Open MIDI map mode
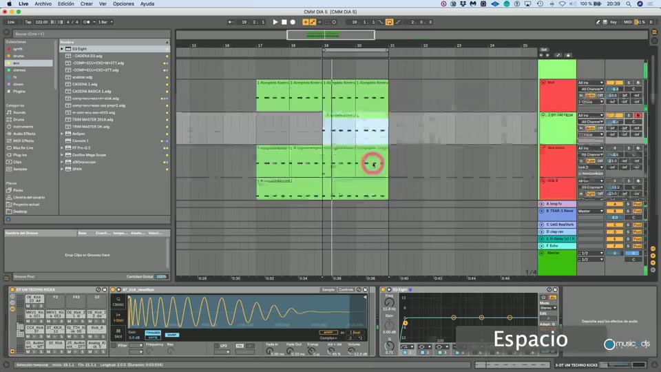Screen dimensions: 661x372 point(628,22)
